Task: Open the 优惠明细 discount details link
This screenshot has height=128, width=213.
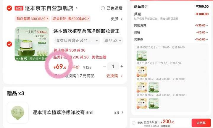Action: [x=165, y=126]
